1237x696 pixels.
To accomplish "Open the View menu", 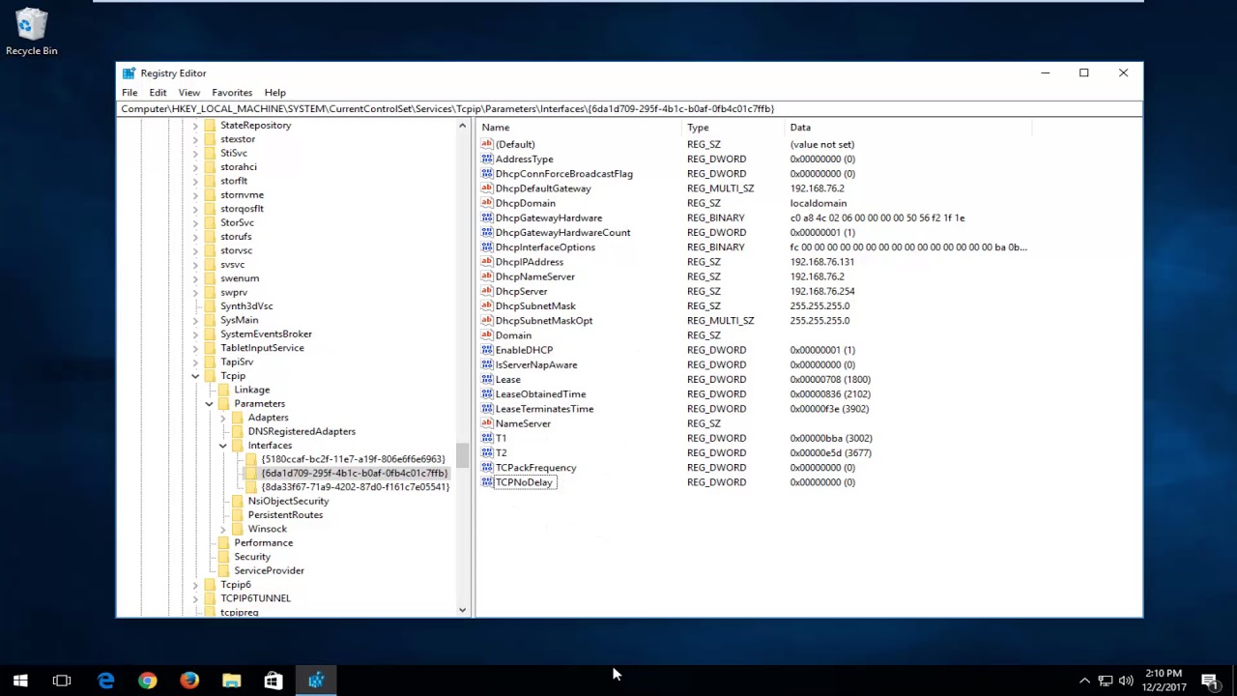I will 188,93.
